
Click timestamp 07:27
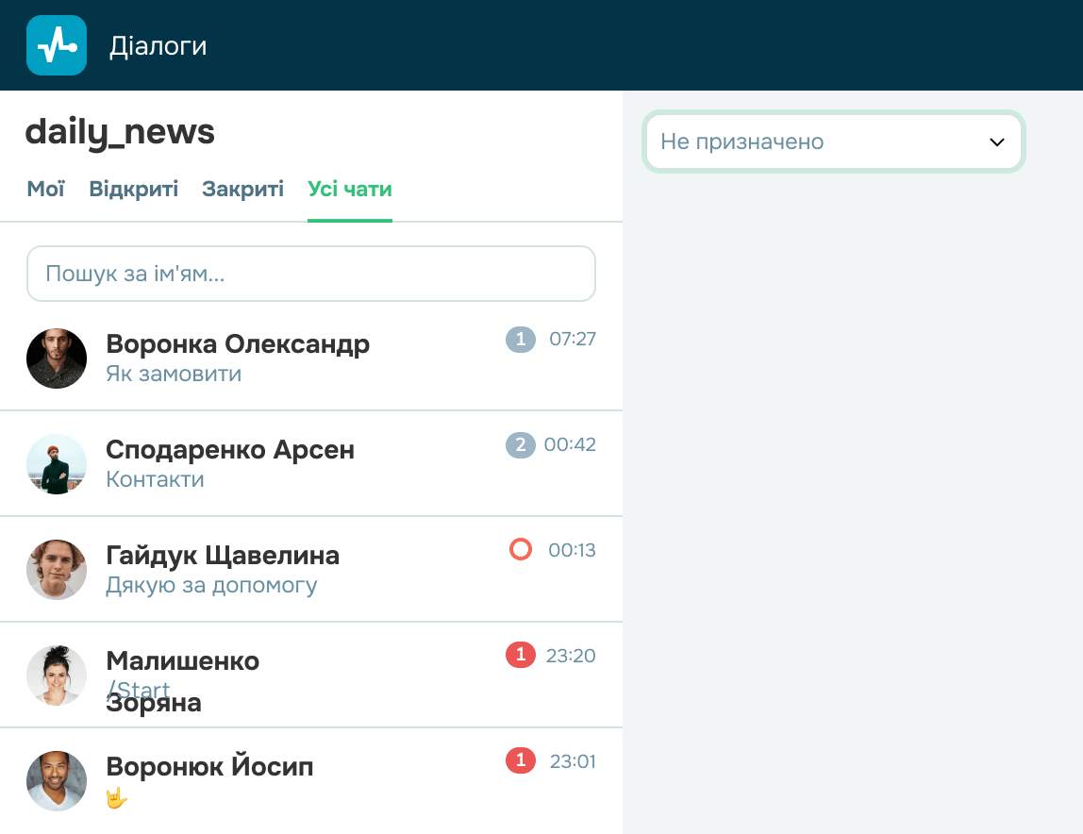click(x=573, y=339)
